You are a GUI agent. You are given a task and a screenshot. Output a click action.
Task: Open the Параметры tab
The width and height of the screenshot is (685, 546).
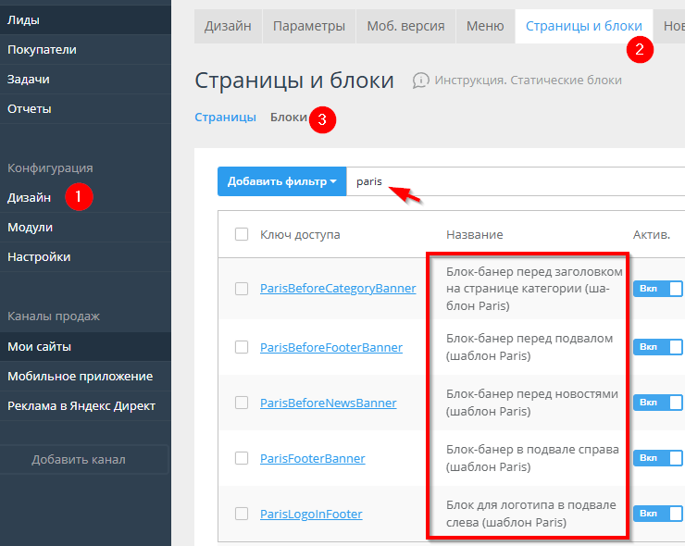[x=309, y=26]
